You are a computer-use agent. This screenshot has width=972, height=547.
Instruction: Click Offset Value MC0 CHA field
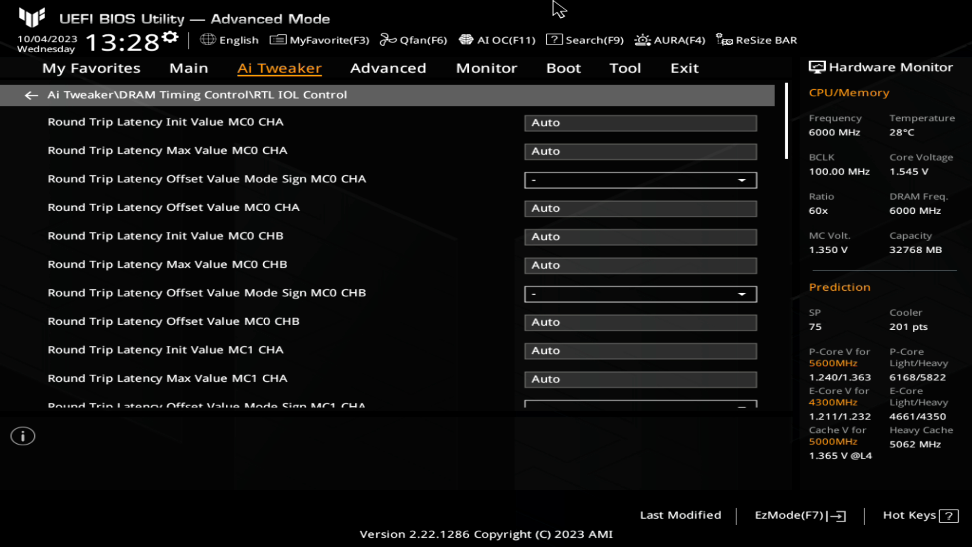tap(640, 209)
